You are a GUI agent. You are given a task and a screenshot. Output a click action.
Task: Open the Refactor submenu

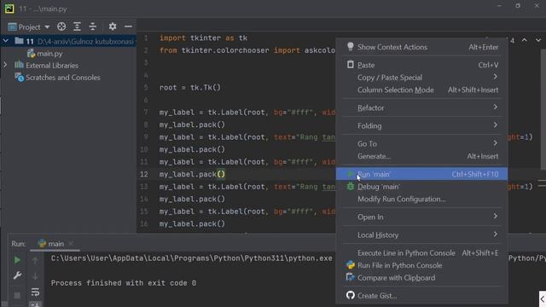coord(421,107)
